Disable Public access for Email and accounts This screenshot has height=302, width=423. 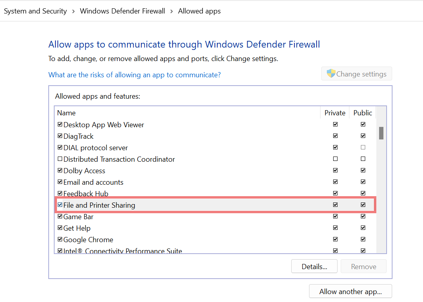pyautogui.click(x=363, y=182)
